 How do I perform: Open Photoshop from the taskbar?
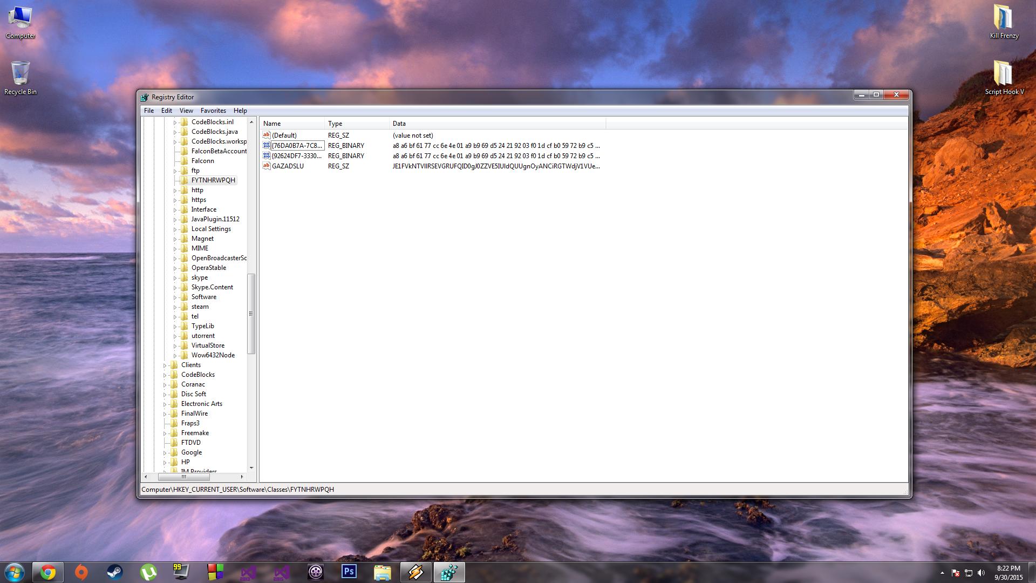[x=349, y=572]
